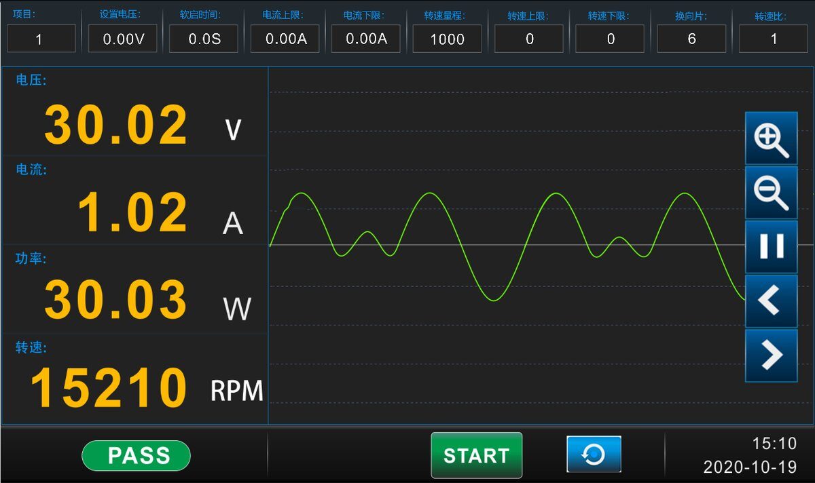Image resolution: width=815 pixels, height=483 pixels.
Task: Edit the 转速上限 speed upper limit field
Action: click(x=529, y=39)
